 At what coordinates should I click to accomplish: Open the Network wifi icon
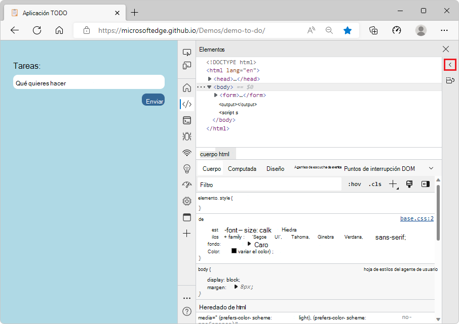(187, 153)
